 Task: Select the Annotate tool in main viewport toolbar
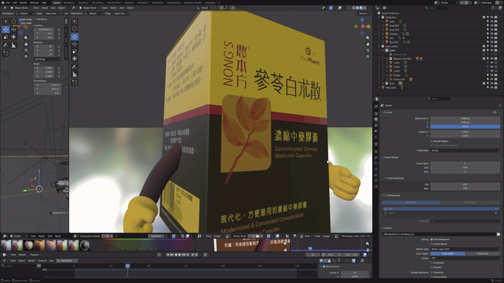coord(75,67)
